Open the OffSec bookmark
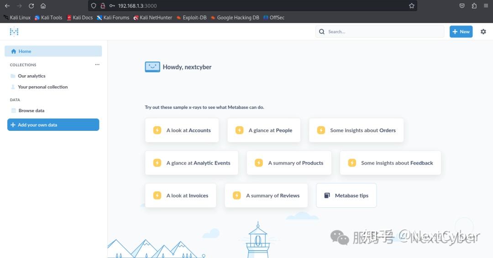Screen dimensions: 493x258 pyautogui.click(x=274, y=18)
